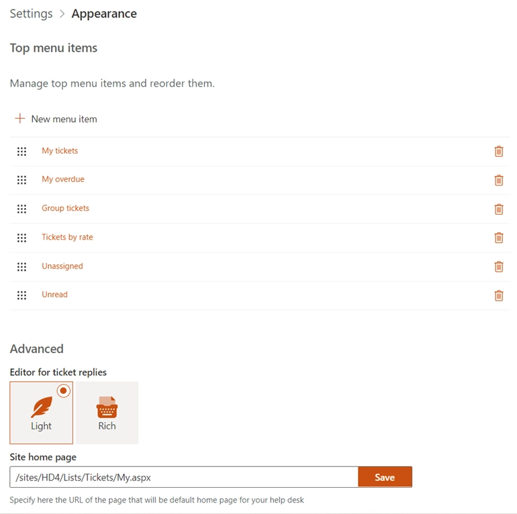Click the Rich editor typewriter icon
Viewport: 517px width, 514px height.
tap(107, 407)
